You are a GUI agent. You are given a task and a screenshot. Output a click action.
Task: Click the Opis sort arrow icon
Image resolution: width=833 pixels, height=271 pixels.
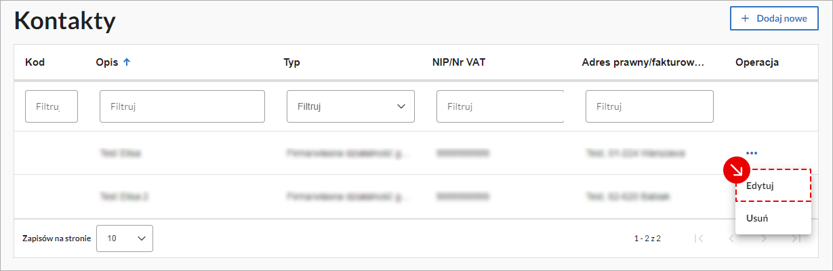point(127,62)
